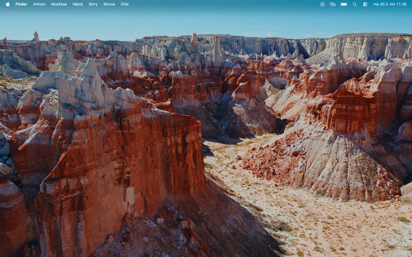Open the Ikkuna menu
Viewport: 412px width, 257px height.
(x=109, y=4)
